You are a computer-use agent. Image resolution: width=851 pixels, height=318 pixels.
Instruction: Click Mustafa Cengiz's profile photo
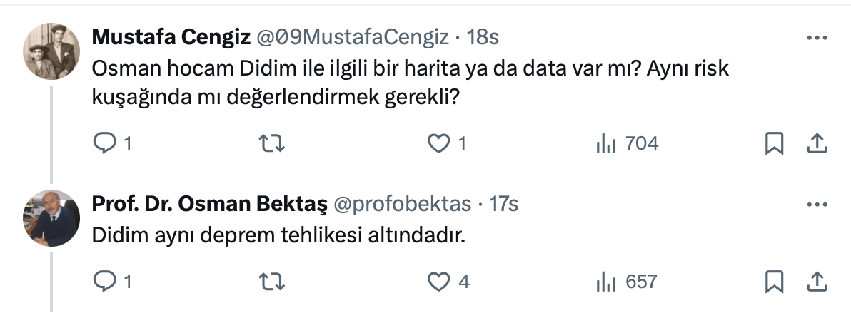[x=51, y=51]
